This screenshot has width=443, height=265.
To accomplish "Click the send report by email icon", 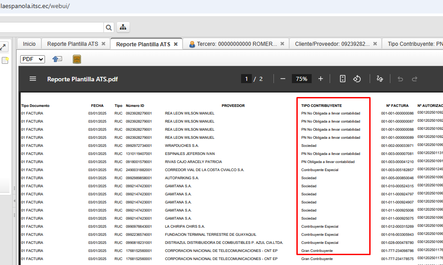I will click(x=57, y=59).
